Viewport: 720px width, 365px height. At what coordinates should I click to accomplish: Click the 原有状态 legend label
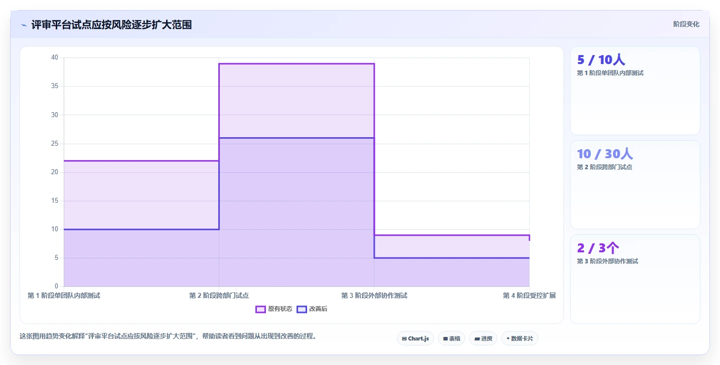(280, 309)
